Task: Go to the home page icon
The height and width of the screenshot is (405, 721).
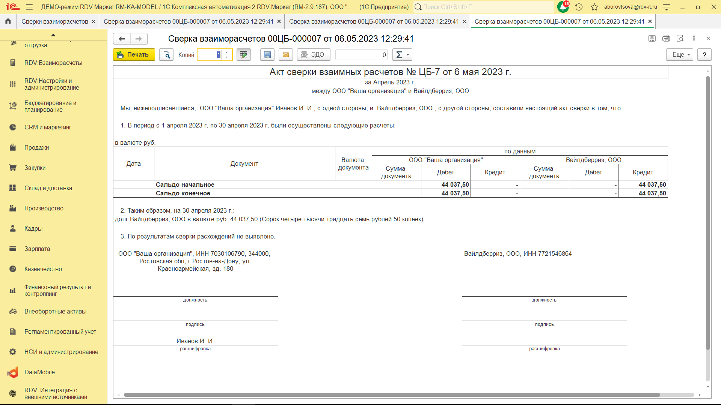Action: 8,21
